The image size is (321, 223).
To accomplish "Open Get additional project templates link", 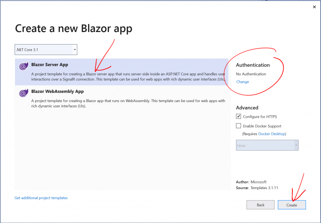I will pos(41,198).
